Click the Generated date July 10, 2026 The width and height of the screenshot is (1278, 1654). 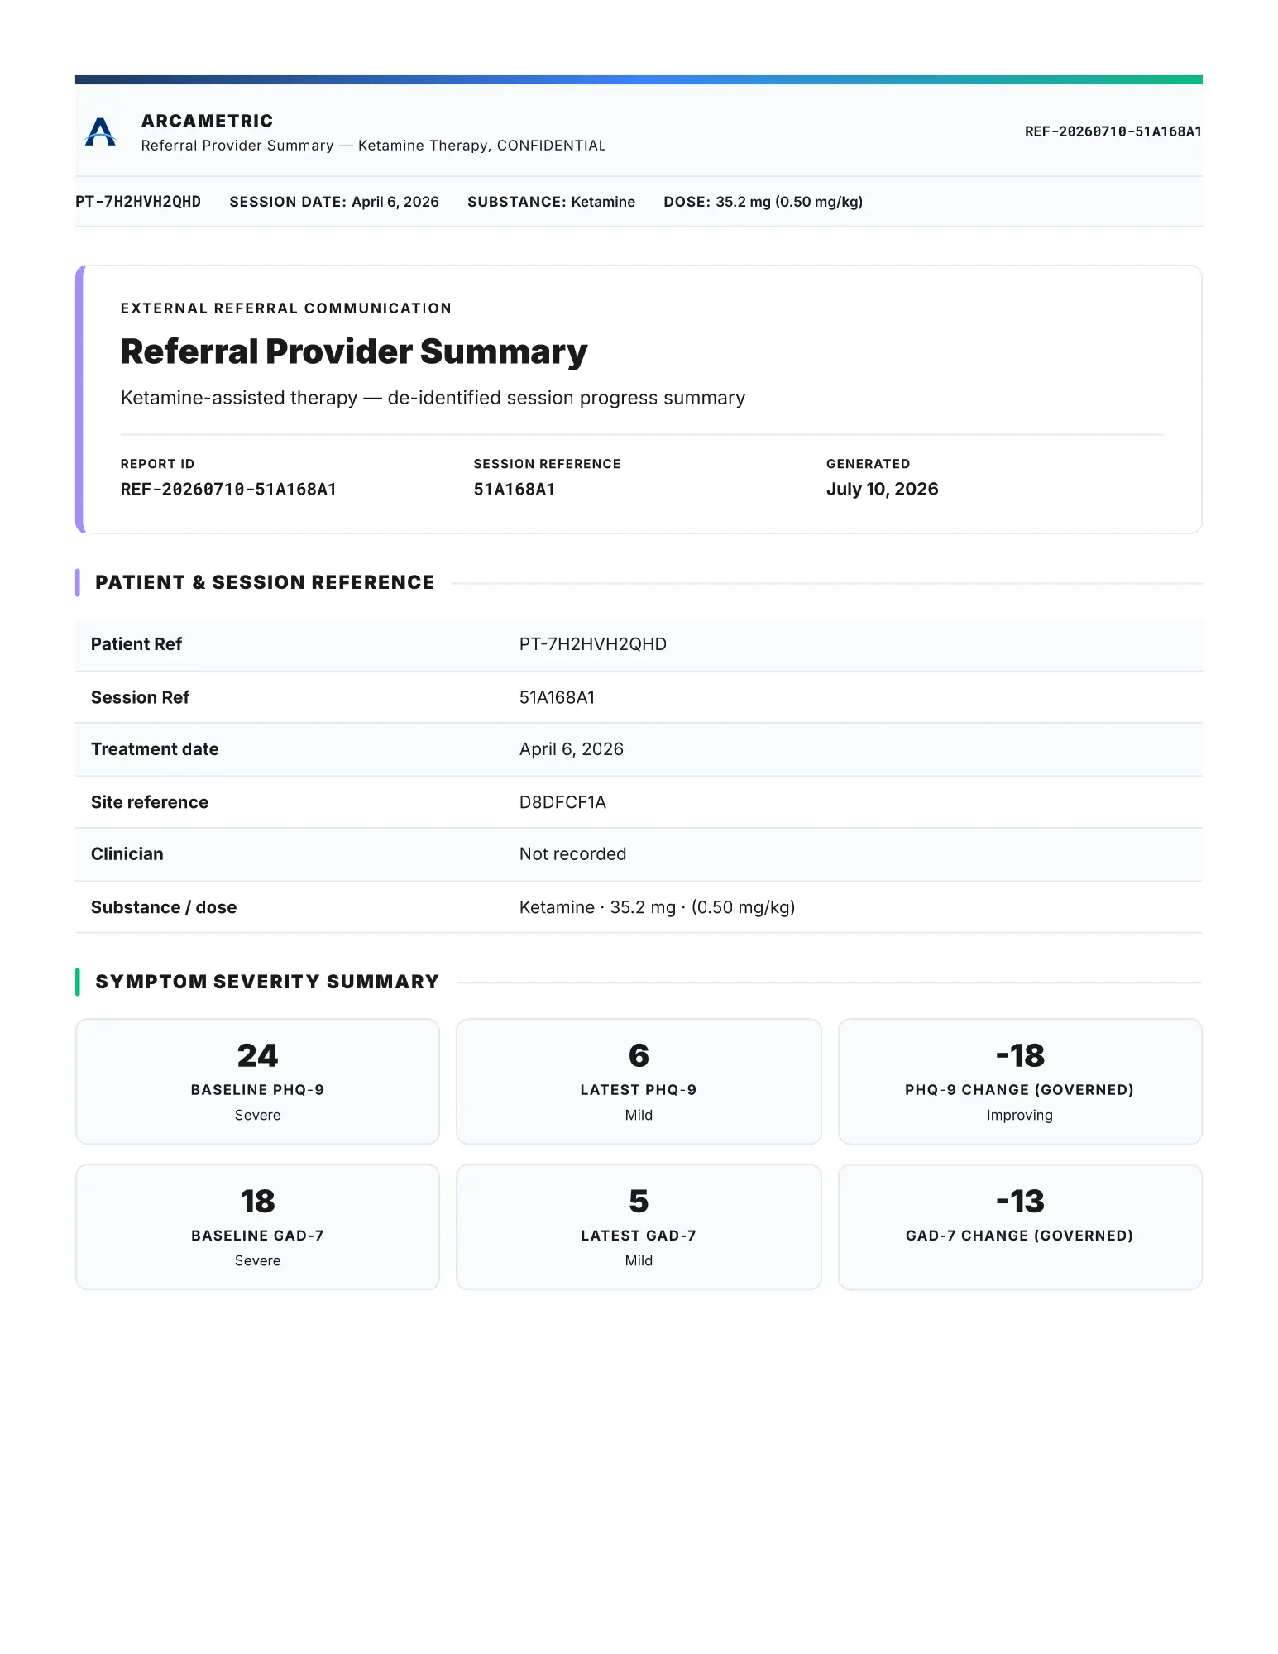[x=882, y=490]
